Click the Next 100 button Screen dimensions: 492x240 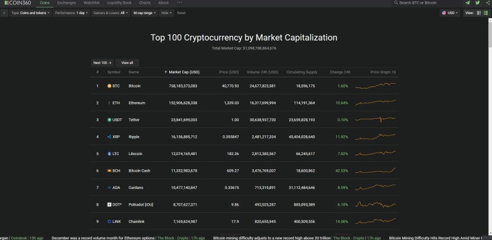[102, 63]
